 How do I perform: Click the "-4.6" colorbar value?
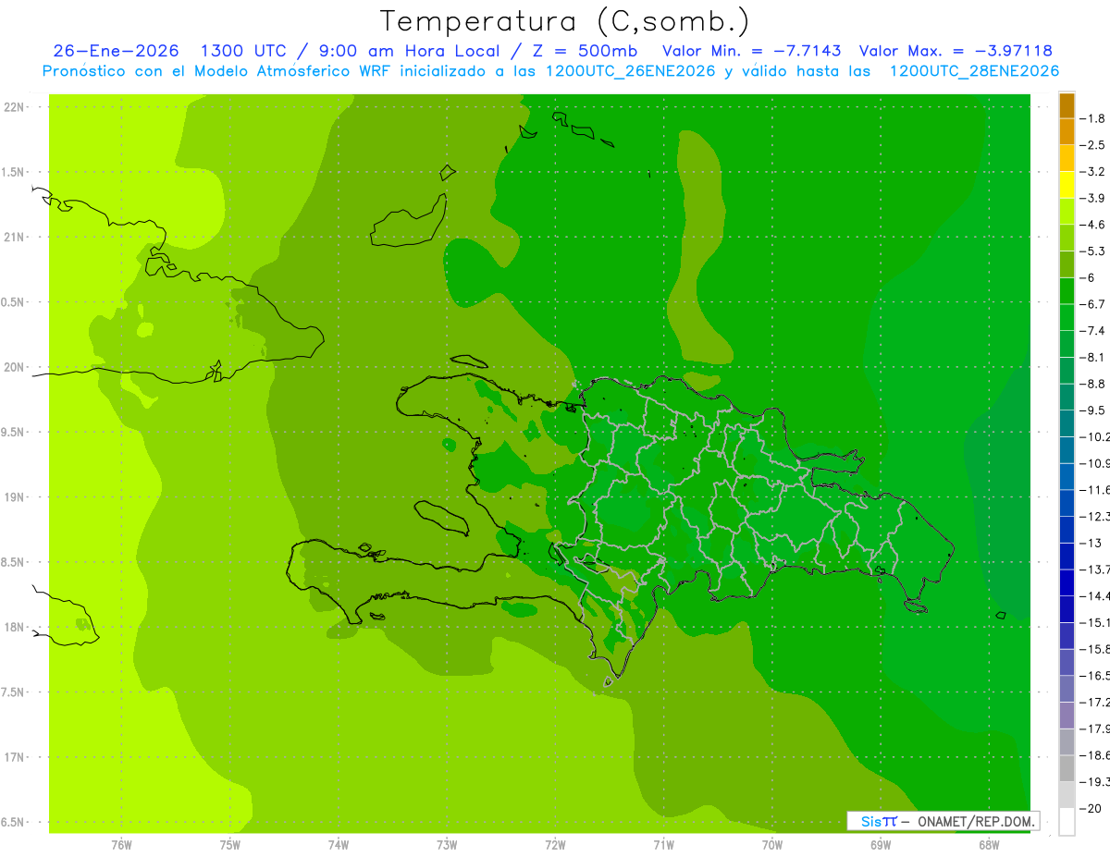click(x=1092, y=225)
